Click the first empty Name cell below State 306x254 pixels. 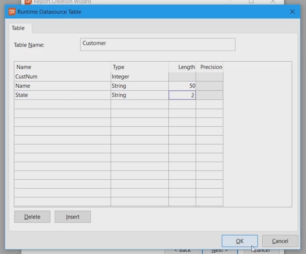[x=62, y=104]
